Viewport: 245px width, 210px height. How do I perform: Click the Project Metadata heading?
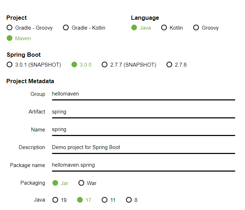coord(30,81)
